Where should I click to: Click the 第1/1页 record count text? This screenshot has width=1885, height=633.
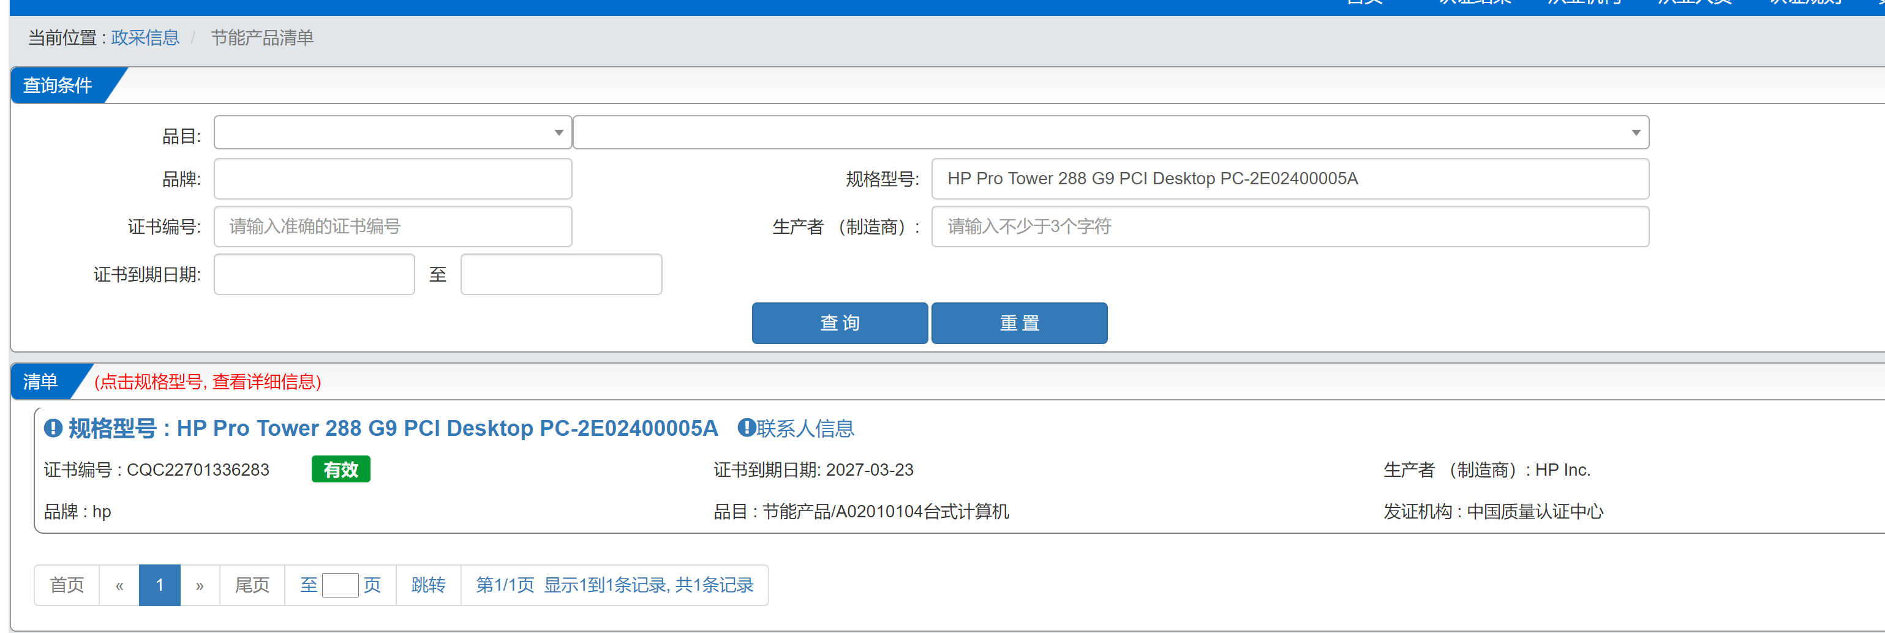[614, 585]
